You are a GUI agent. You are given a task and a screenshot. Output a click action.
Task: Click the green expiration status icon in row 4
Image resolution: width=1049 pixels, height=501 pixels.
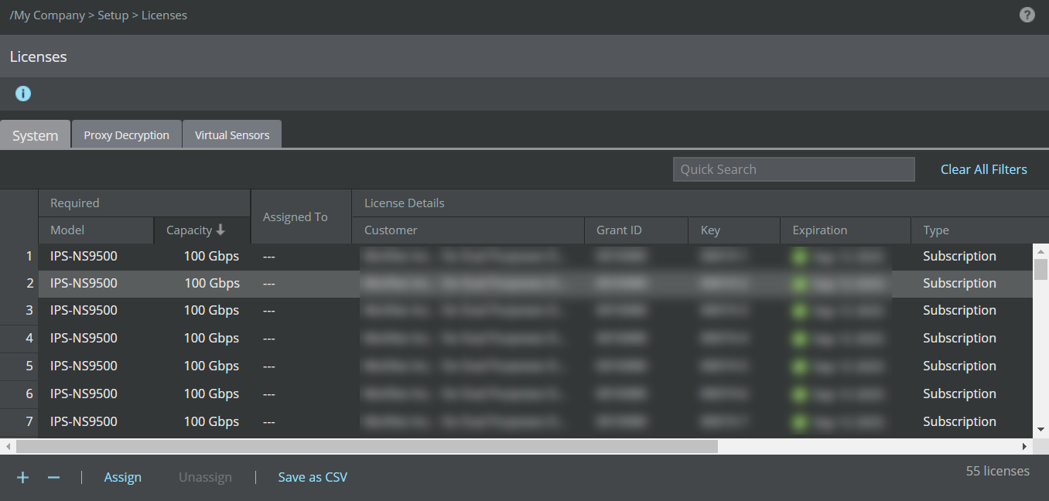(x=800, y=339)
